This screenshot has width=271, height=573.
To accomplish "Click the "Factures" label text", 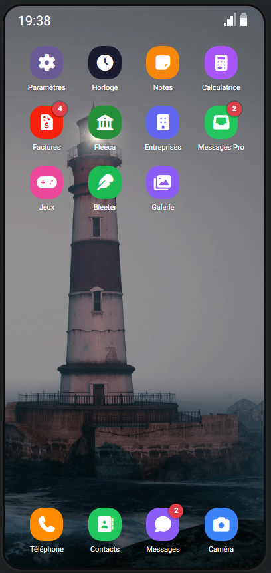I will tap(46, 148).
